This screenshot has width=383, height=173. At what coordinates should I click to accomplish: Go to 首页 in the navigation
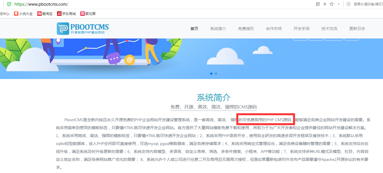click(194, 29)
